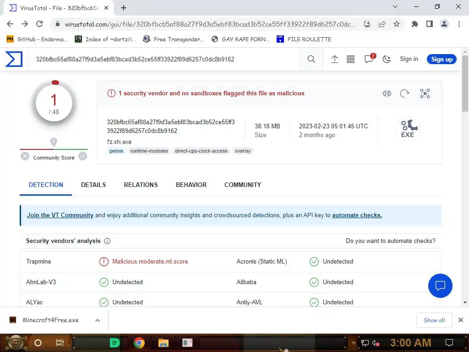Click Trapmine malicious warning icon

[x=104, y=262]
